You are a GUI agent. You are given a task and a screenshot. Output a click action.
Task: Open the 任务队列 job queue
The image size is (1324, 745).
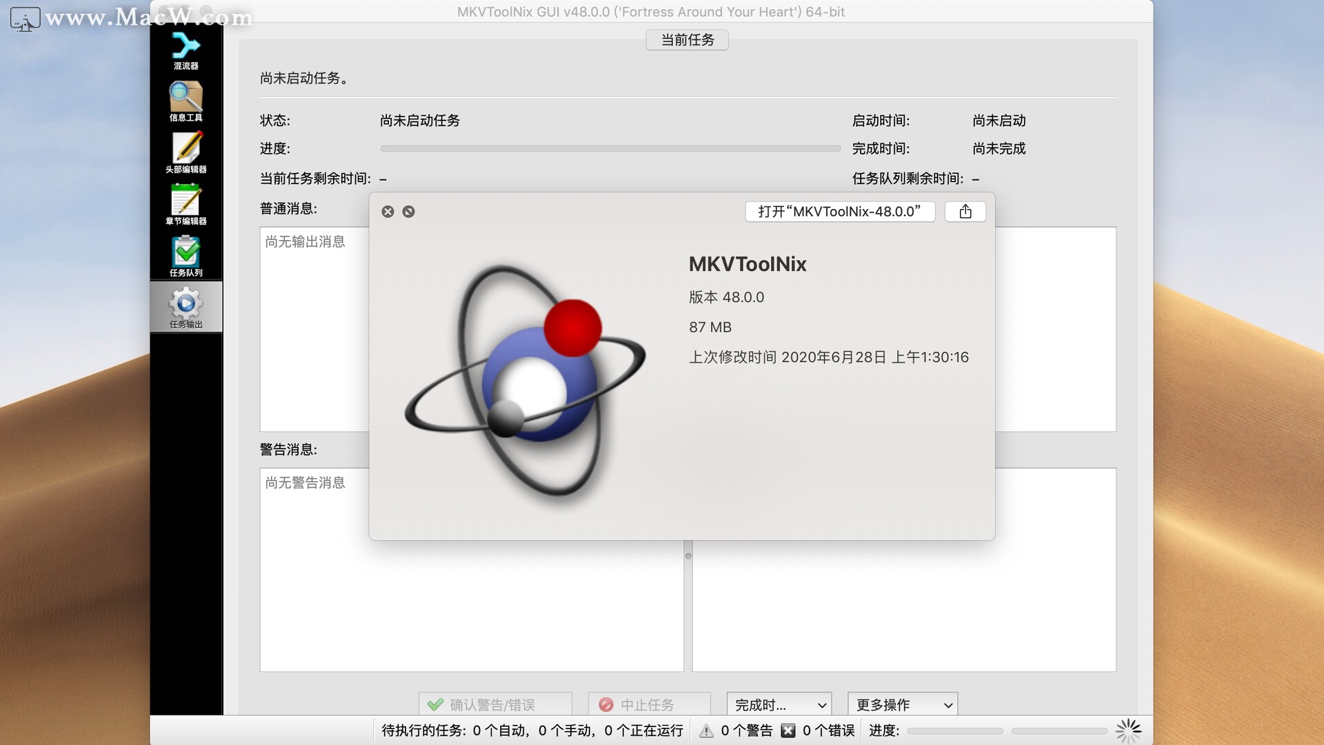[186, 257]
